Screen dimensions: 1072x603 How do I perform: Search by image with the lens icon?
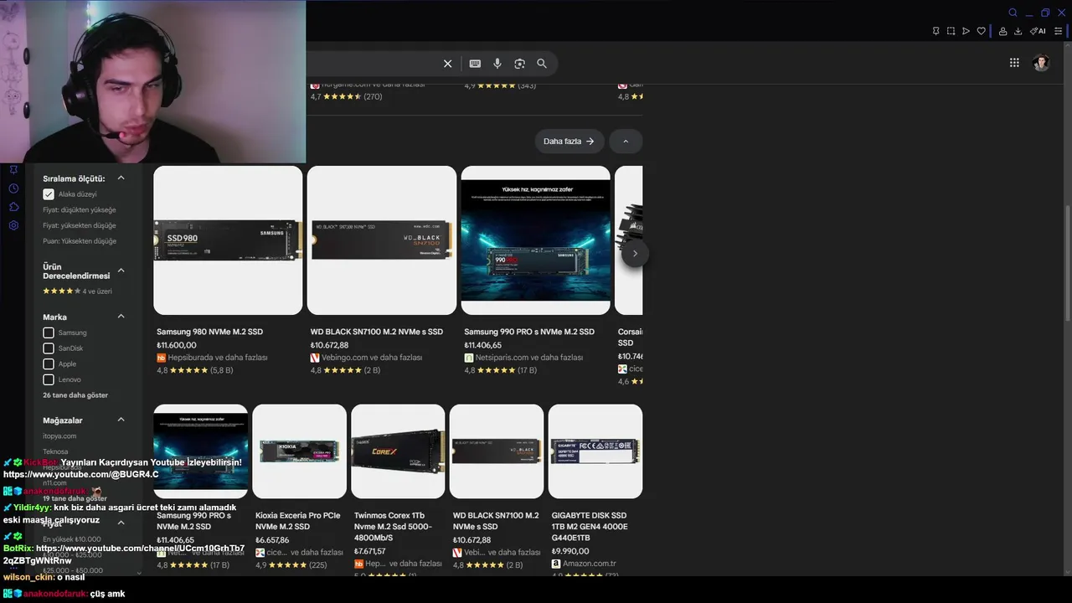click(x=519, y=64)
